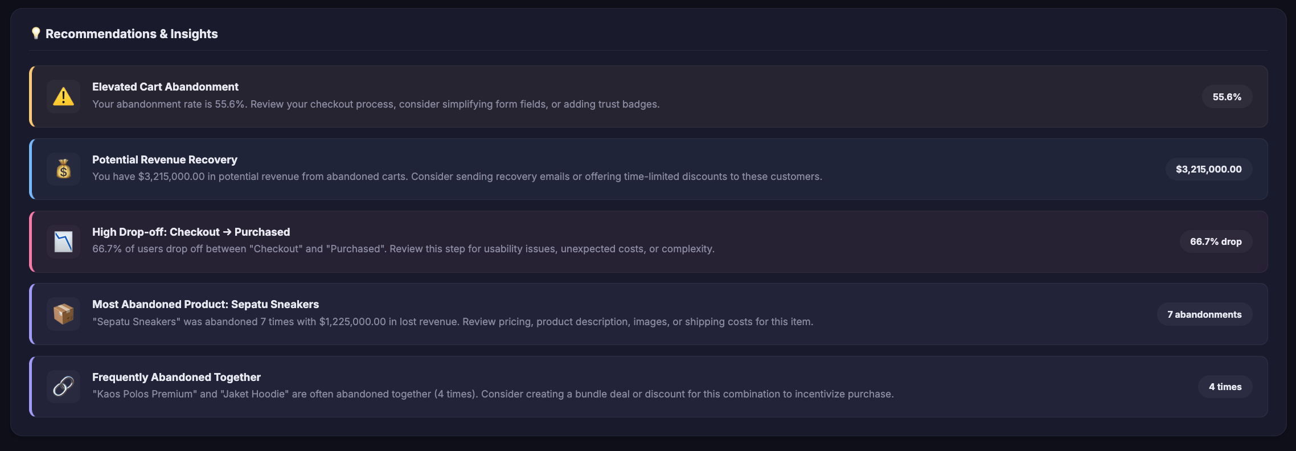1296x451 pixels.
Task: Click the checkout process review description text
Action: 376,104
